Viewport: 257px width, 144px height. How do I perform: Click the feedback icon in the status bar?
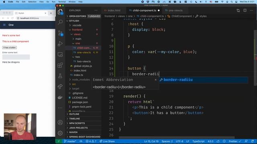246,141
